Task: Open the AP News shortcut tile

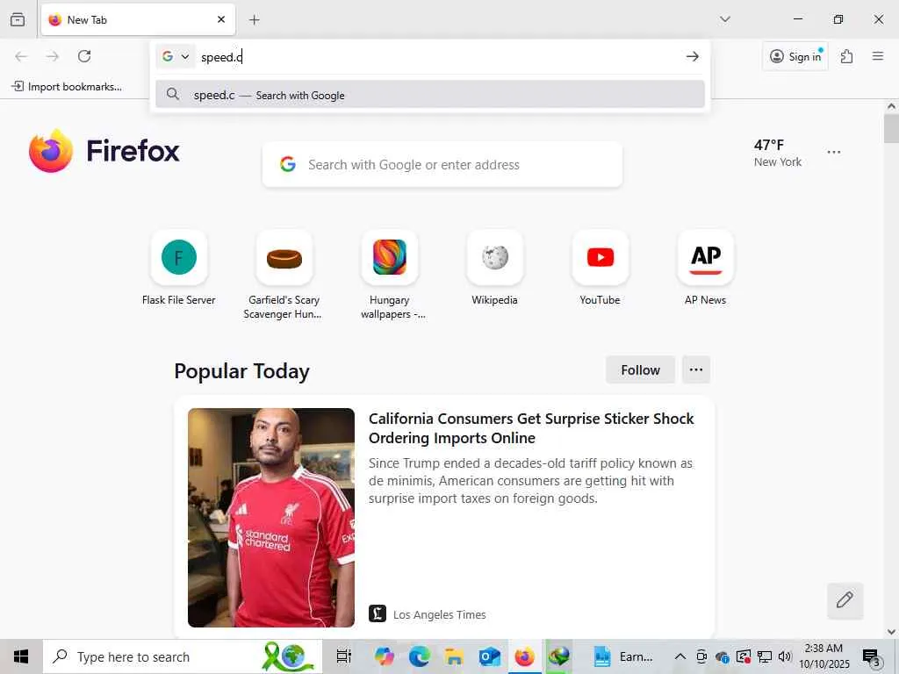Action: pos(706,269)
